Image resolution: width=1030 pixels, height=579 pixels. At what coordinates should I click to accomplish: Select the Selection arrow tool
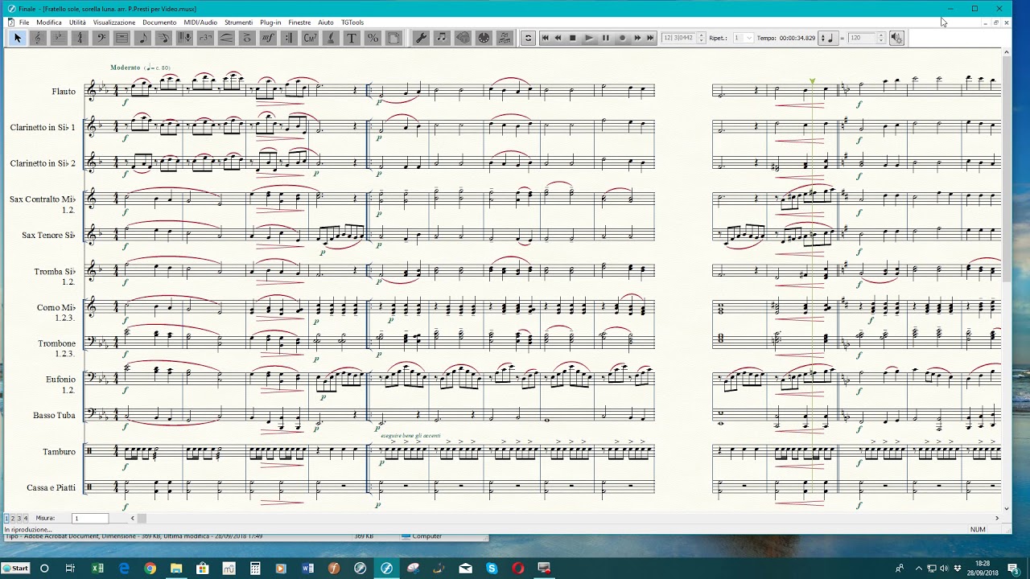pyautogui.click(x=17, y=38)
